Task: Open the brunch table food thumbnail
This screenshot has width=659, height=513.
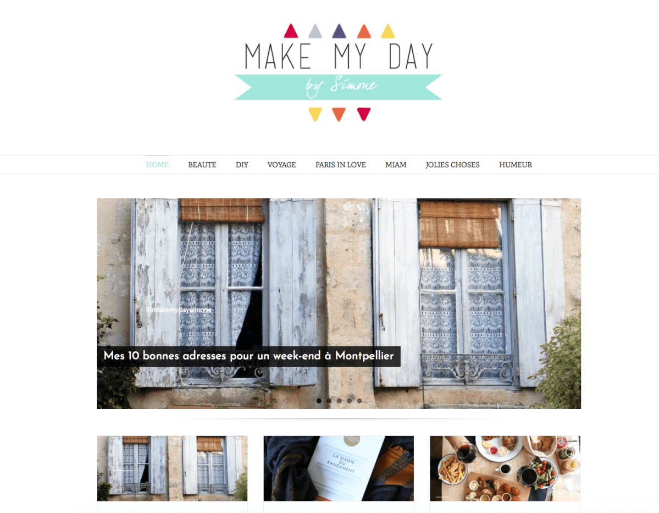Action: pyautogui.click(x=505, y=468)
